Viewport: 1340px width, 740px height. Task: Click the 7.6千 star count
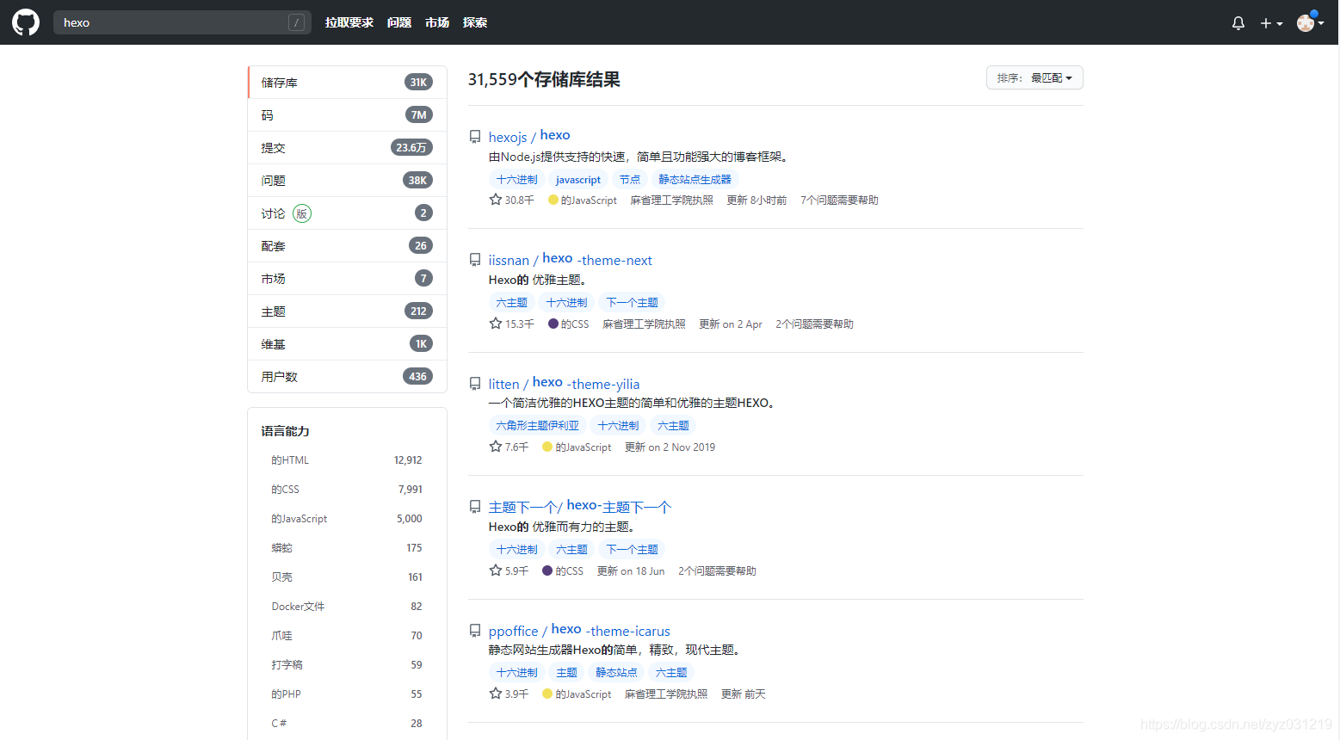[509, 447]
